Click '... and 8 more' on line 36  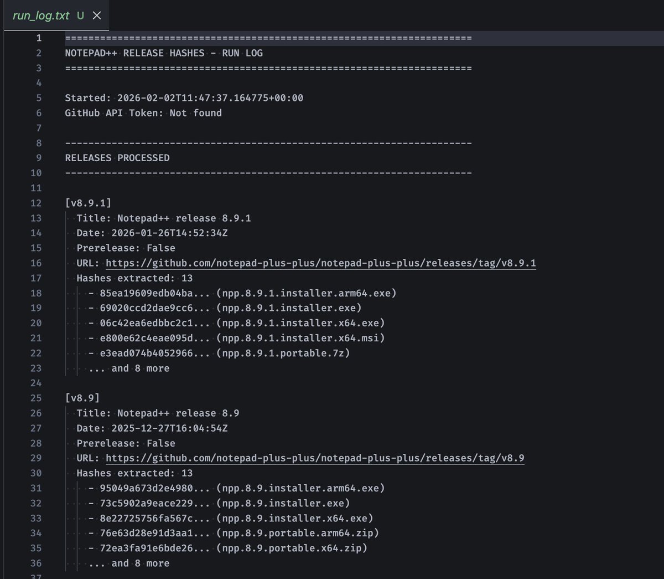tap(129, 563)
